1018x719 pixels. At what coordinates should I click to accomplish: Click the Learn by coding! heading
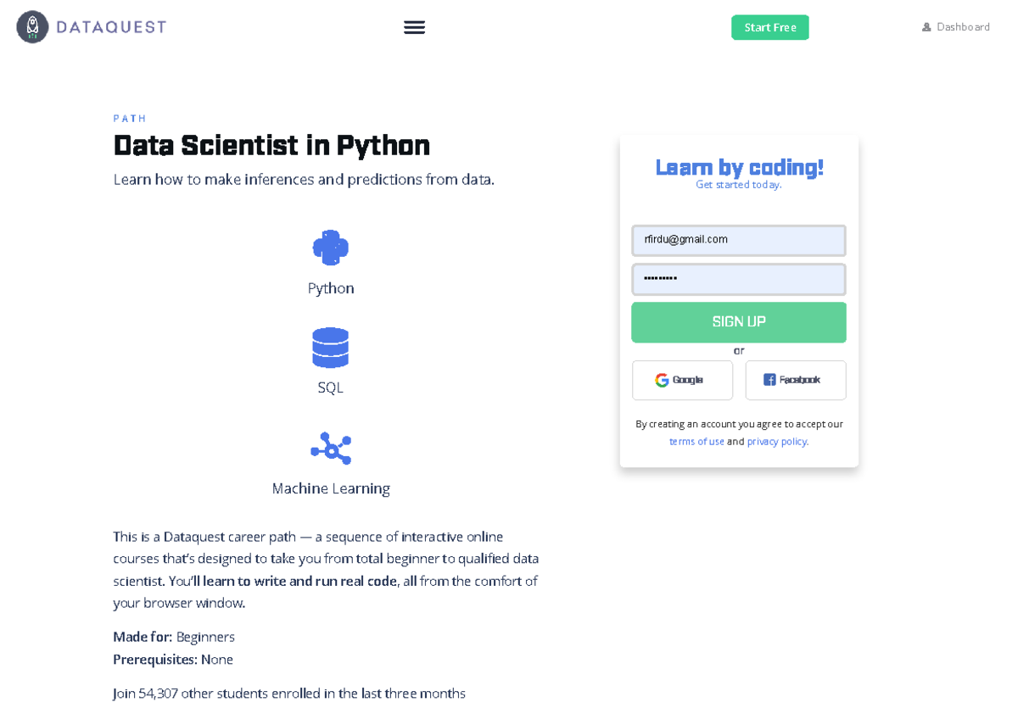pos(739,167)
